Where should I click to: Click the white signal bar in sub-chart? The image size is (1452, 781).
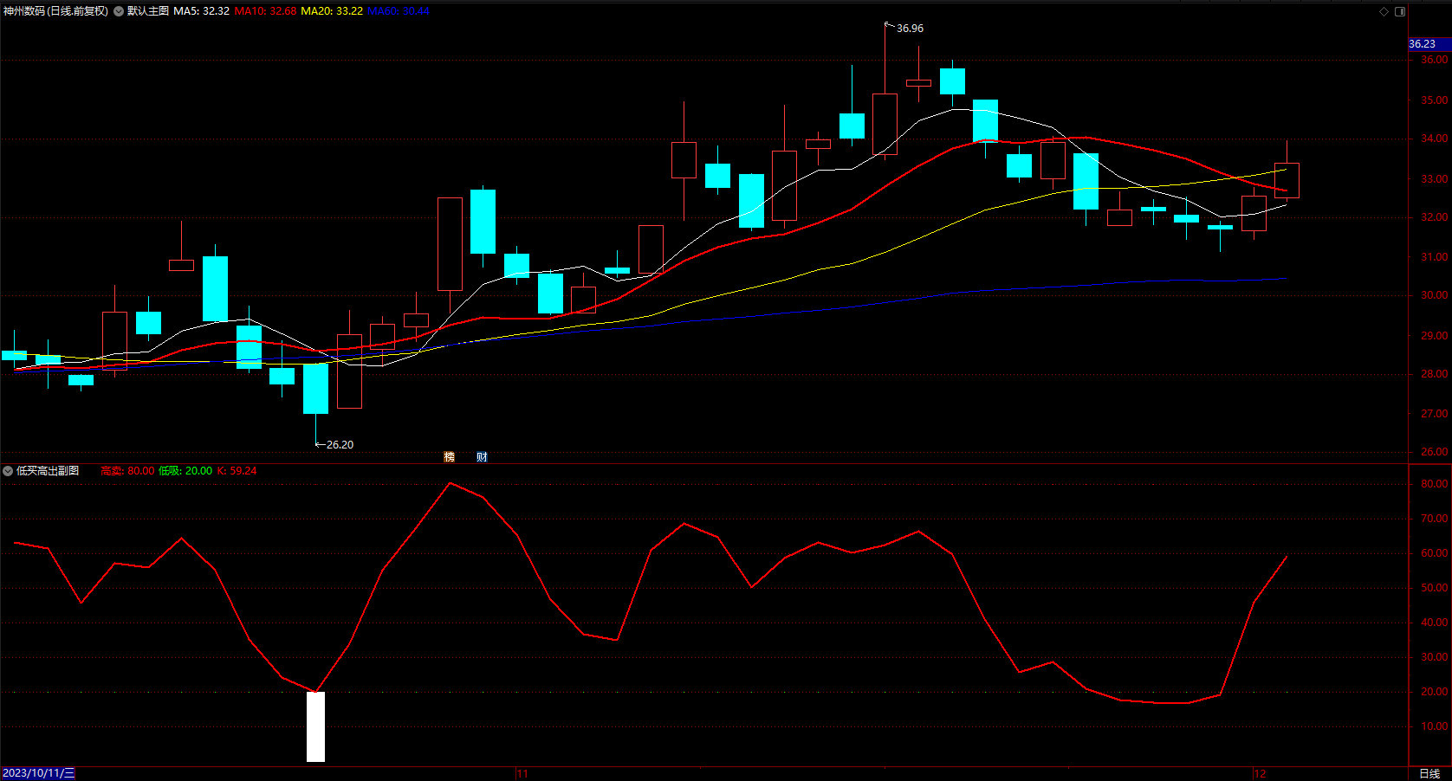(315, 726)
